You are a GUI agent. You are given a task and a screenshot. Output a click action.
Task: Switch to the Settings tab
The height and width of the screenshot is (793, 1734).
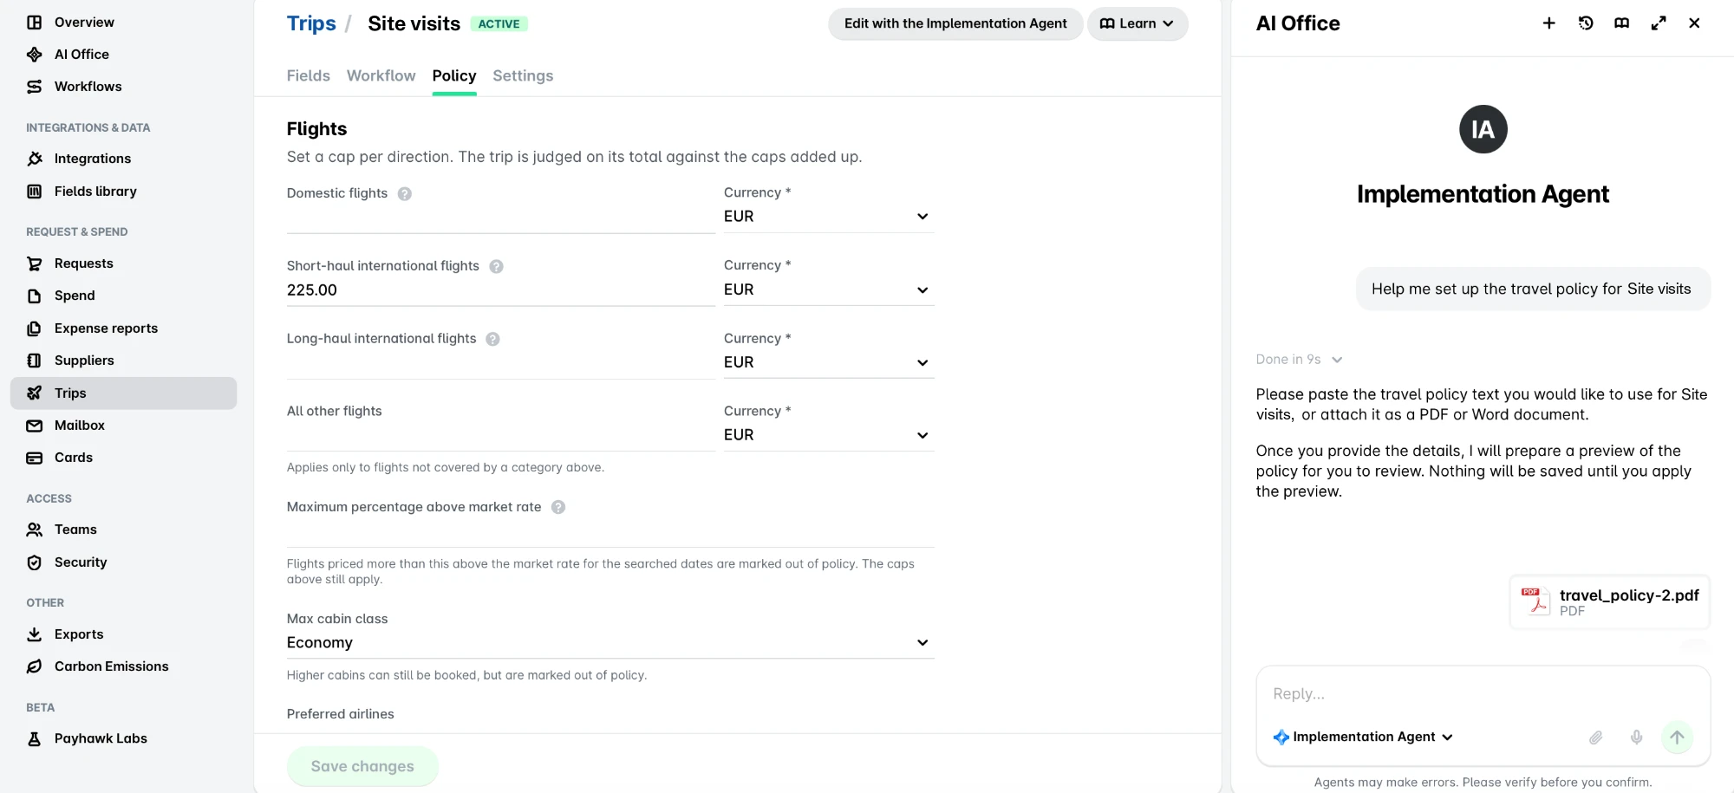pos(523,76)
